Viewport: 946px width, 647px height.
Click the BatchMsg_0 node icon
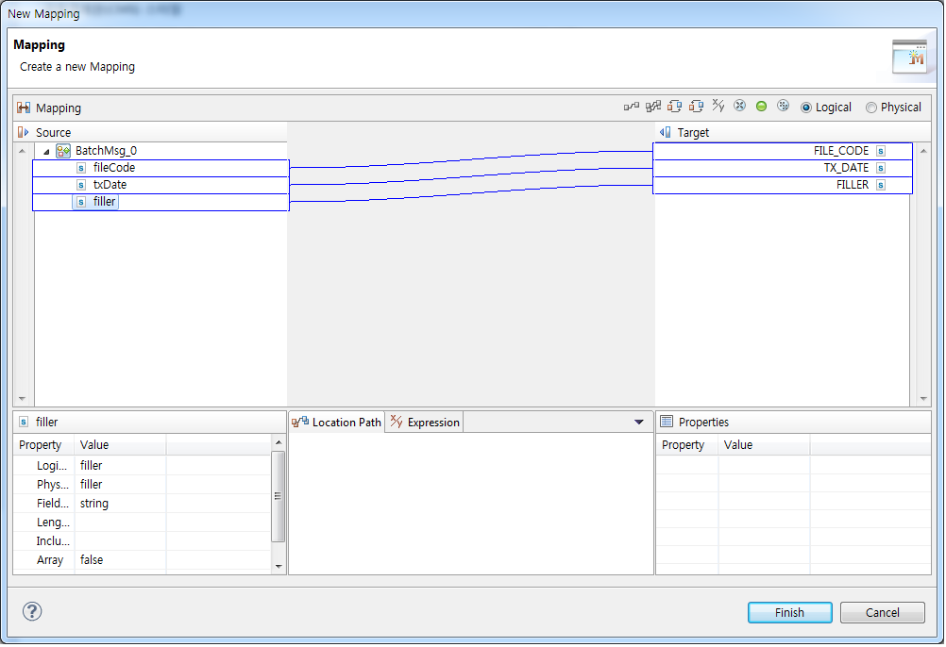[x=64, y=150]
